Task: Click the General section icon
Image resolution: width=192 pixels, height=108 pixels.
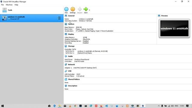Action: [66, 16]
